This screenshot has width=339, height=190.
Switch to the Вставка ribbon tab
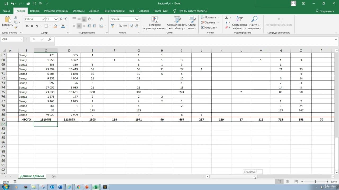(35, 11)
